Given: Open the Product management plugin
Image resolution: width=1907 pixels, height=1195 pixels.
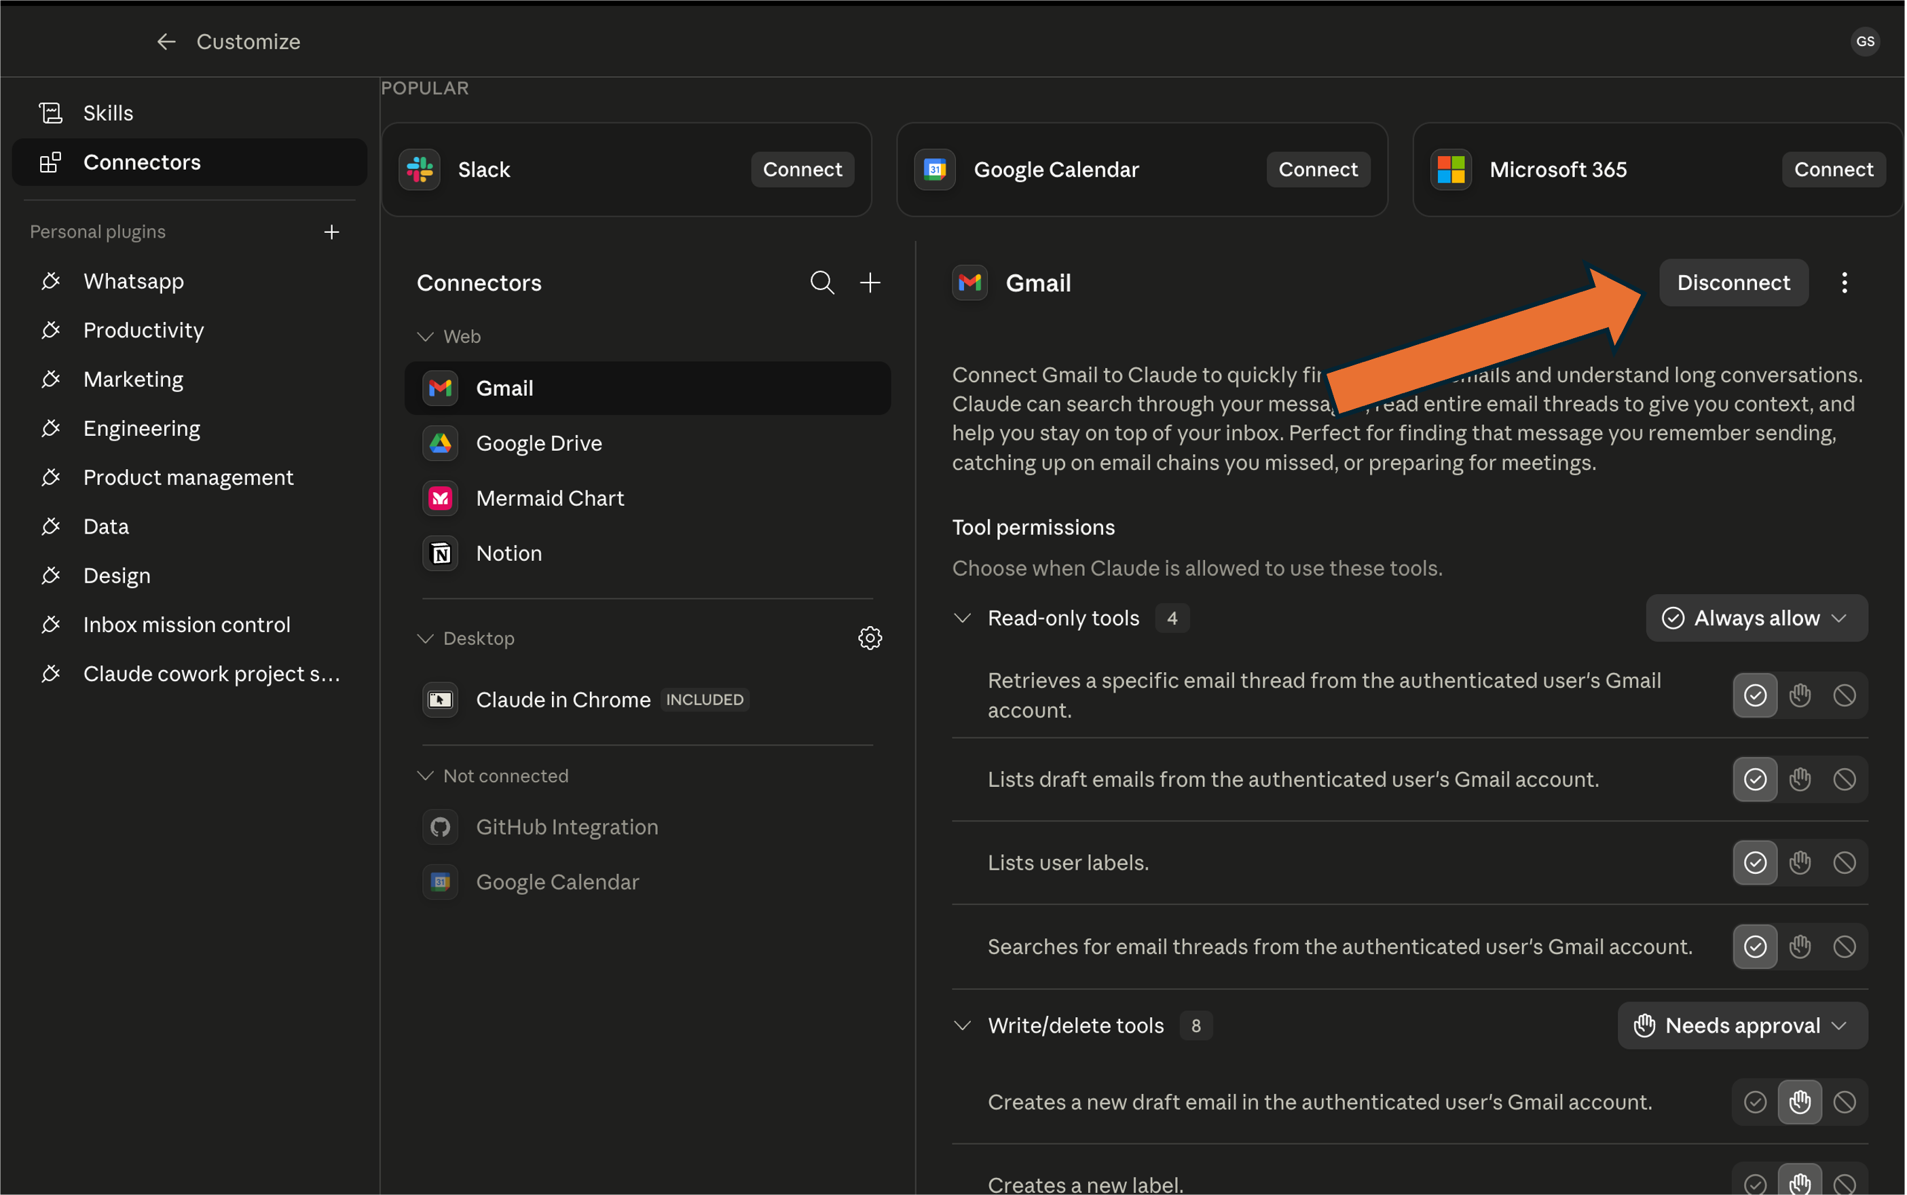Looking at the screenshot, I should click(189, 477).
